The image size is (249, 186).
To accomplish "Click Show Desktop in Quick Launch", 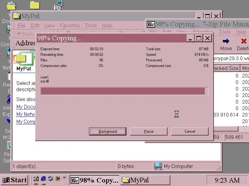I will 36,179.
